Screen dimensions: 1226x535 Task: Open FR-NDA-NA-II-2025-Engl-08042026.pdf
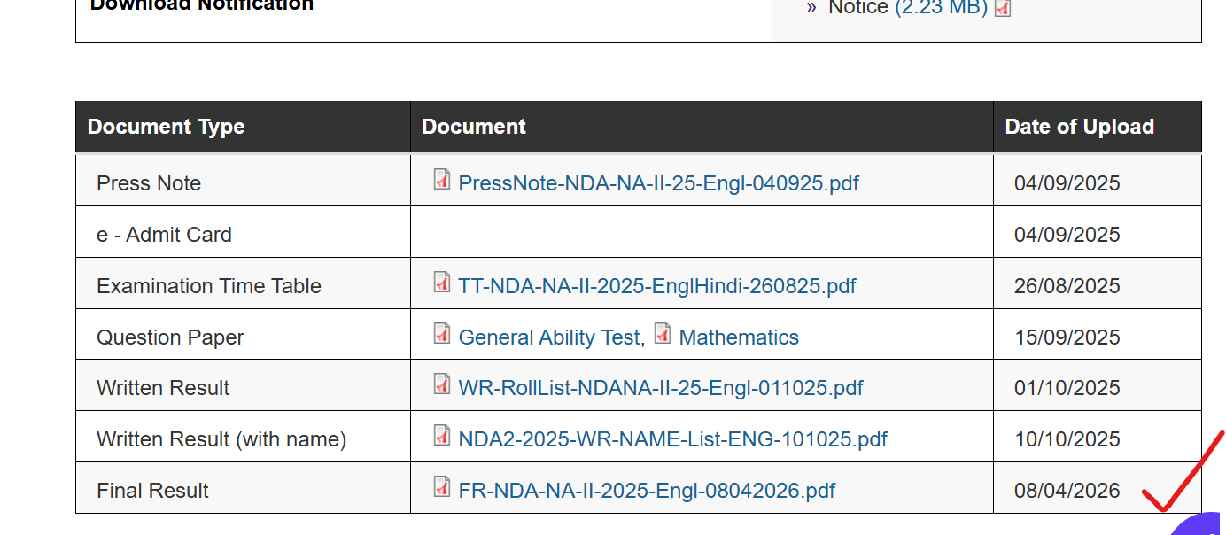tap(646, 489)
